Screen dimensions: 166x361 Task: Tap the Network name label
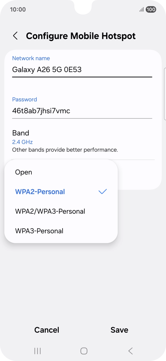tap(31, 58)
